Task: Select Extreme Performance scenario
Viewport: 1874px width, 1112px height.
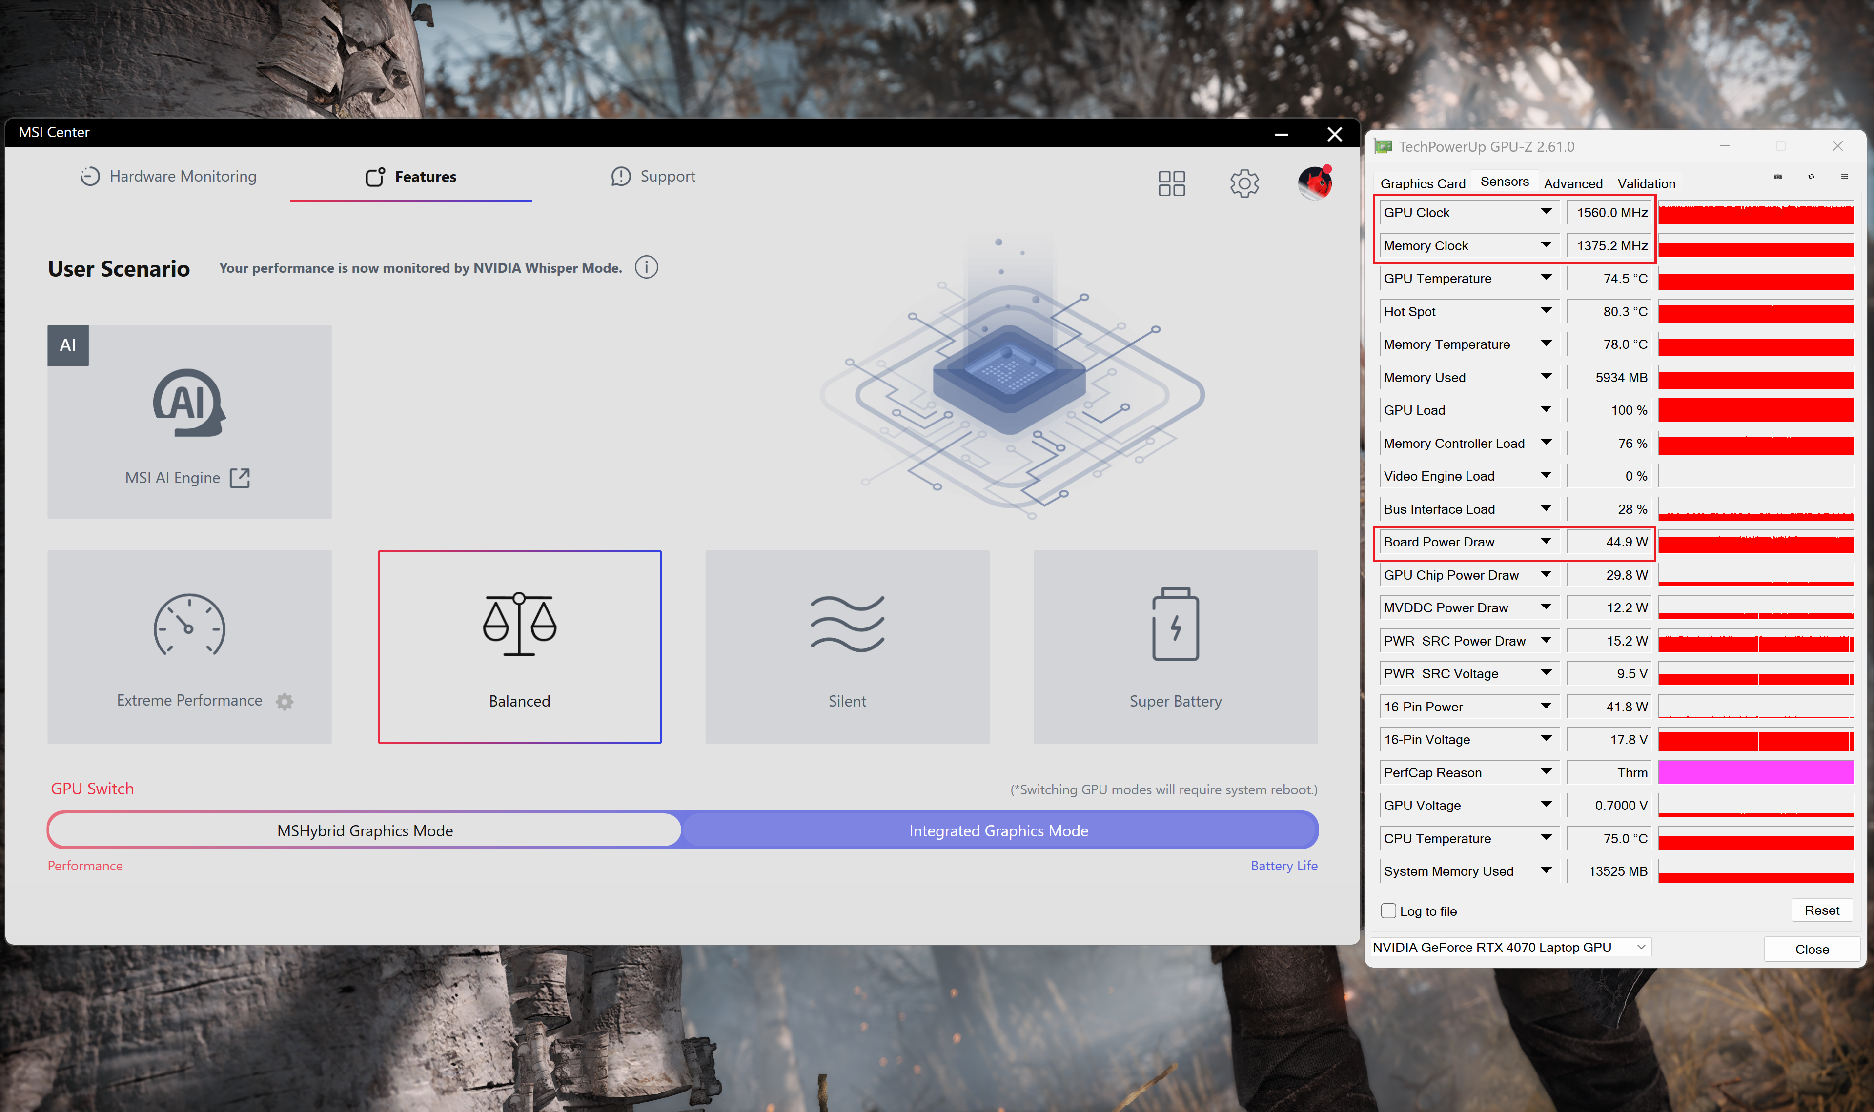Action: pyautogui.click(x=189, y=647)
